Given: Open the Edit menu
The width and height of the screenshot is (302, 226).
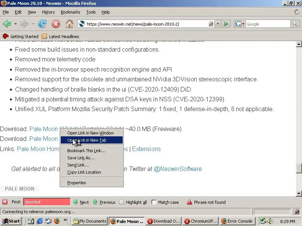Looking at the screenshot, I should 18,12.
